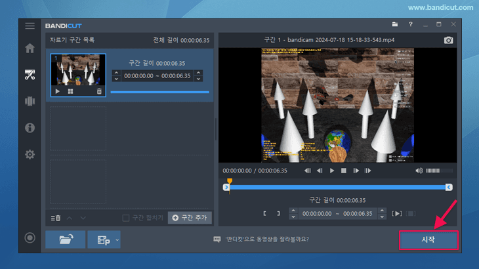
Task: Adjust the volume slider
Action: [439, 171]
